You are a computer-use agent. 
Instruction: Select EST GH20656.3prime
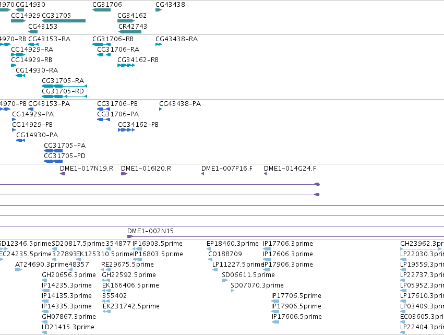[x=69, y=275]
